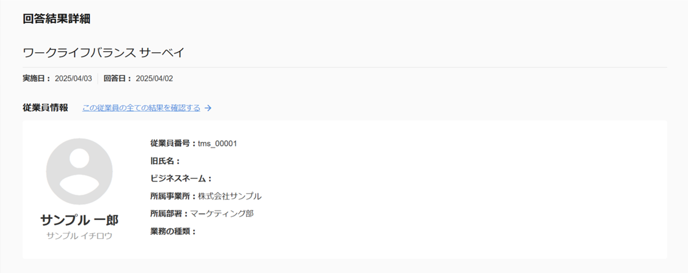Screen dimensions: 688x273
Task: Click the 従業員情報 section heading
Action: click(46, 108)
